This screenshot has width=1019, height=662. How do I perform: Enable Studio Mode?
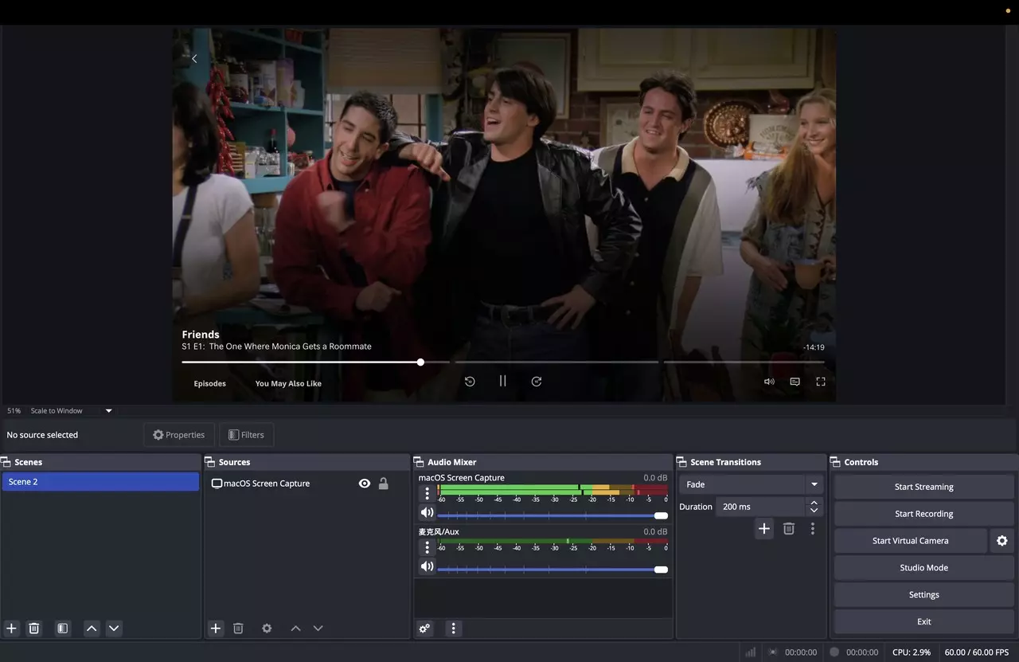923,568
